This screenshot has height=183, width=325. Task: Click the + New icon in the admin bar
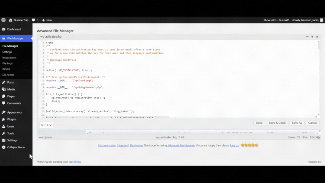44,20
